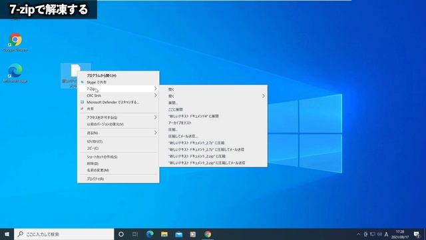Expand the CRC SHA submenu
426x240 pixels.
(118, 95)
